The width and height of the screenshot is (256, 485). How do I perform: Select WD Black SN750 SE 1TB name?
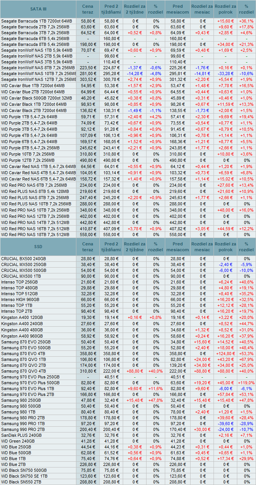point(25,476)
